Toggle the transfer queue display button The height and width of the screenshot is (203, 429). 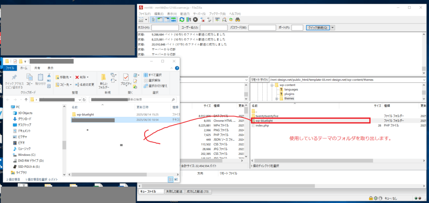click(x=174, y=19)
